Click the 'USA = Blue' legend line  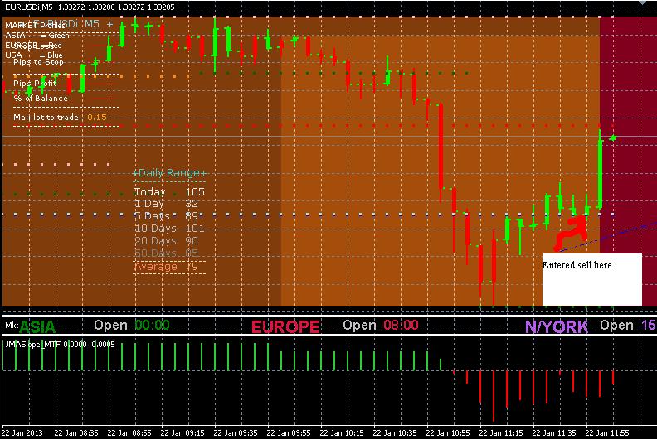tap(34, 55)
